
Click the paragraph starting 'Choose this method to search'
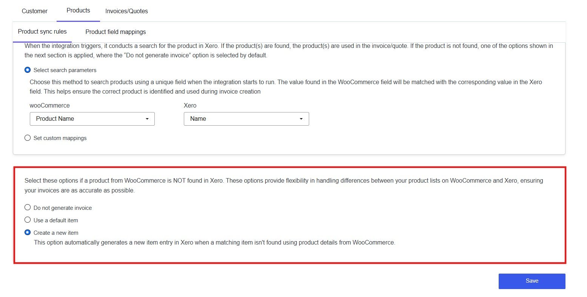(286, 87)
